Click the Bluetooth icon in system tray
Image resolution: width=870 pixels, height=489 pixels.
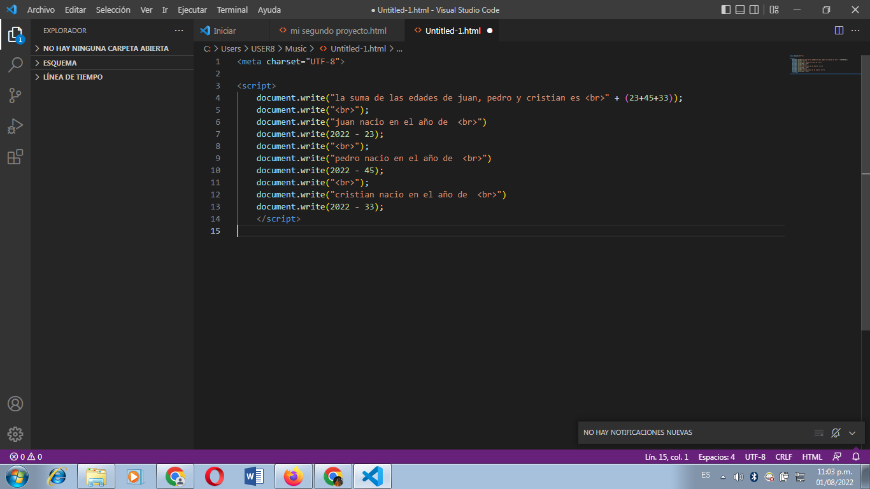(x=754, y=477)
